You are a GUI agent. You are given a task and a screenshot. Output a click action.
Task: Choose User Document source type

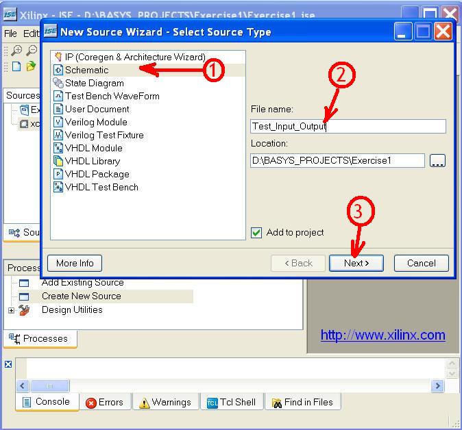91,109
